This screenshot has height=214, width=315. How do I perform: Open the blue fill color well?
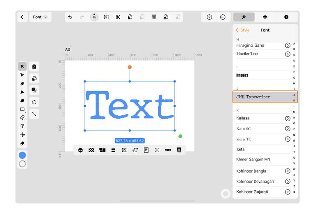point(22,155)
